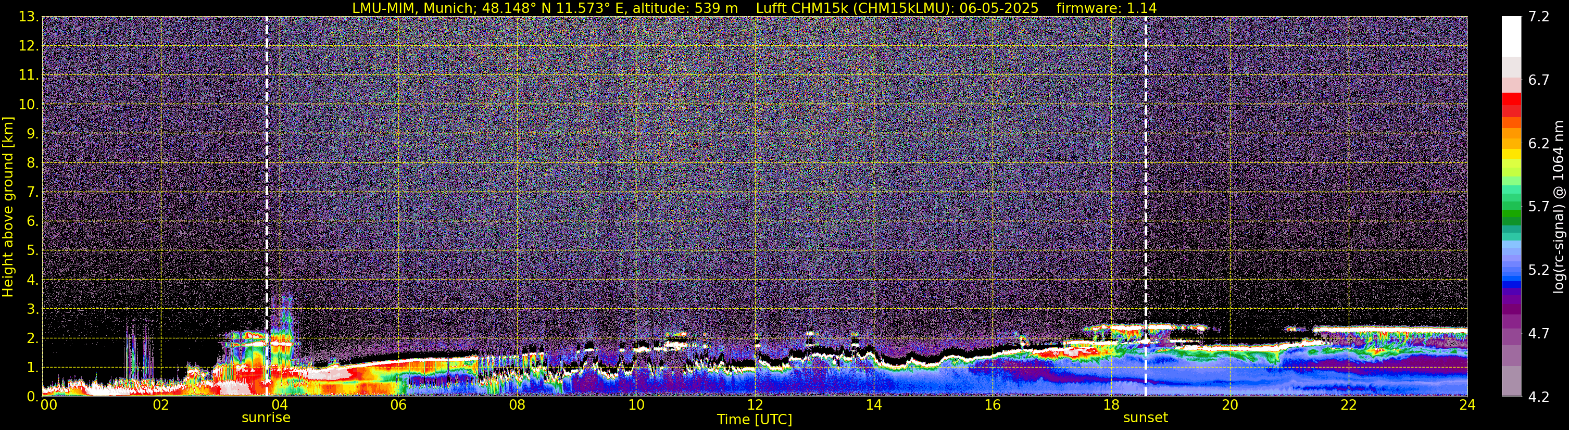
Task: Click the 18 time axis tick label
Action: (x=1111, y=405)
